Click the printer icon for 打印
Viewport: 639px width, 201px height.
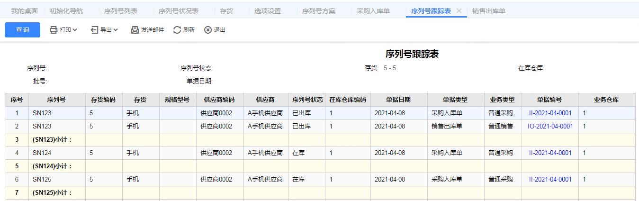(54, 30)
